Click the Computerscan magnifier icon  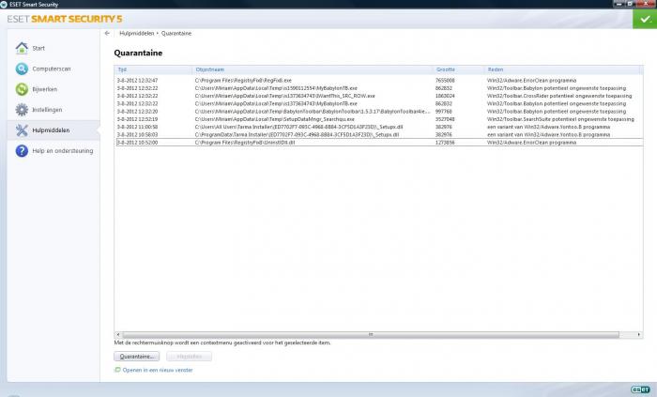pos(22,69)
